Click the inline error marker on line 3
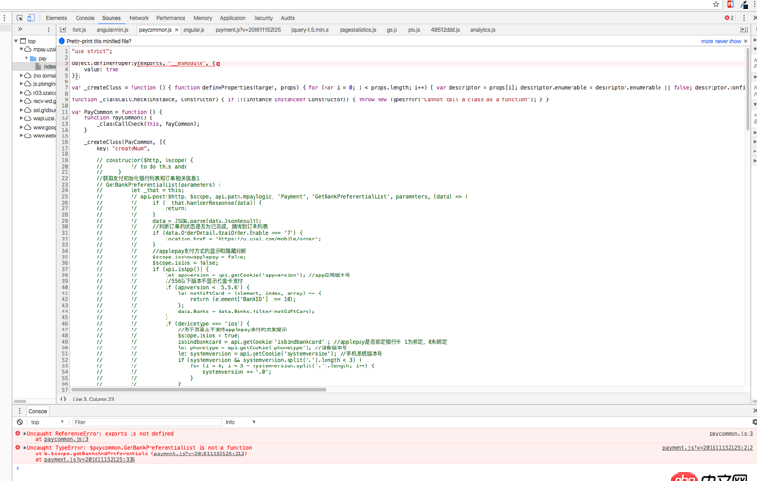This screenshot has width=757, height=481. (219, 63)
